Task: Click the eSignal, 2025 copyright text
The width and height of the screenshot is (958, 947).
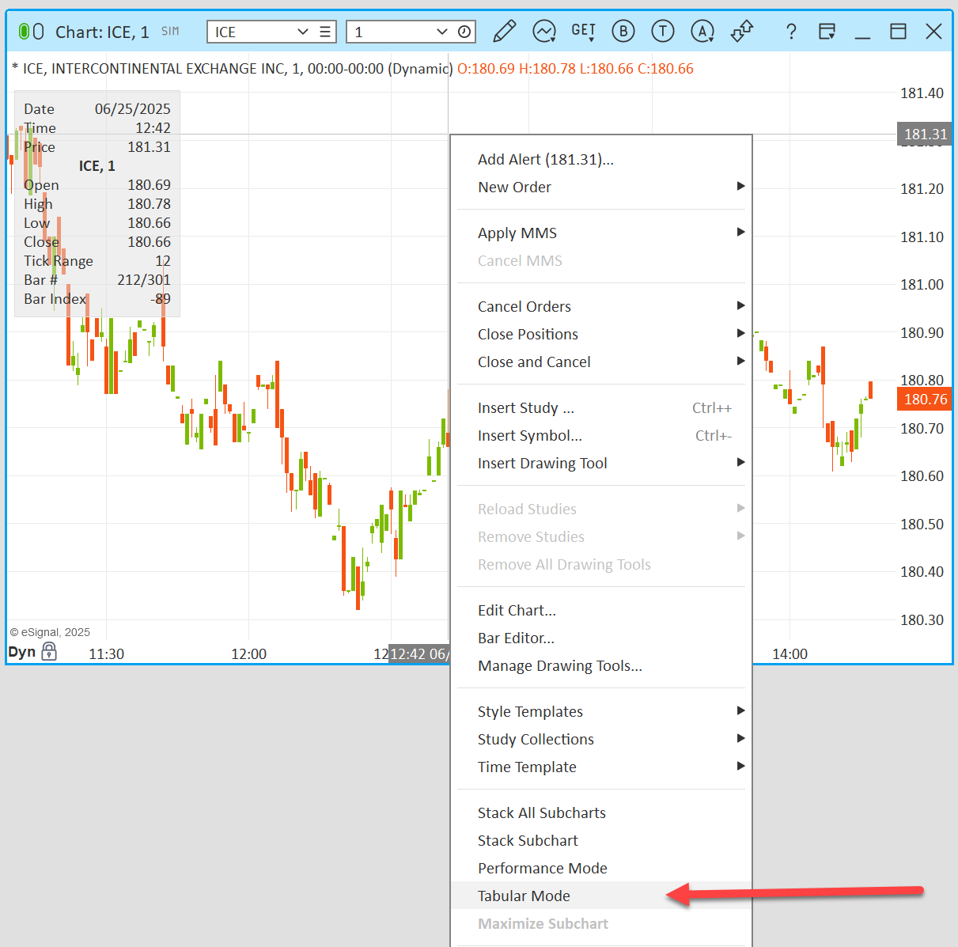Action: coord(50,632)
